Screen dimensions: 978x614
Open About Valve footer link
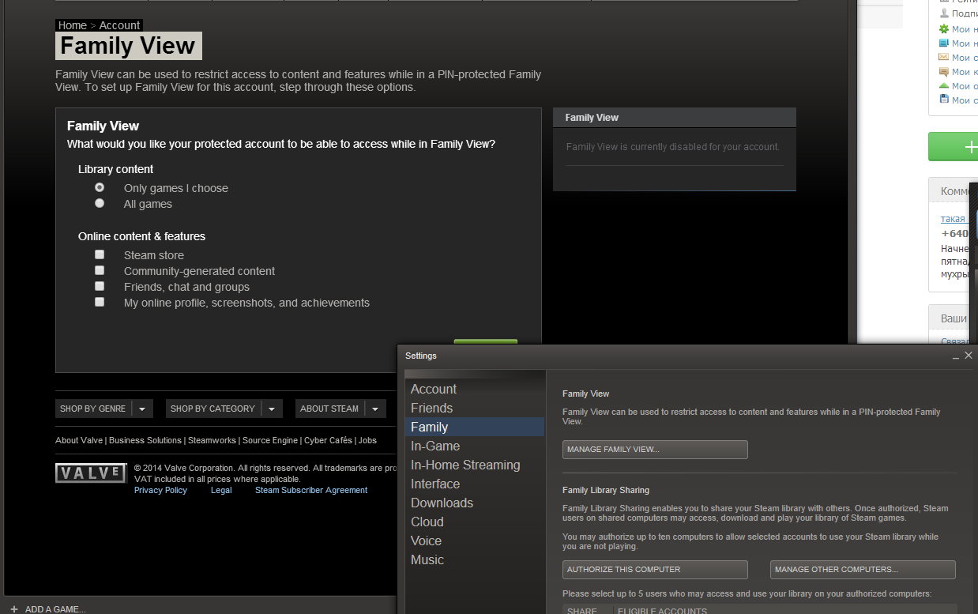tap(79, 440)
